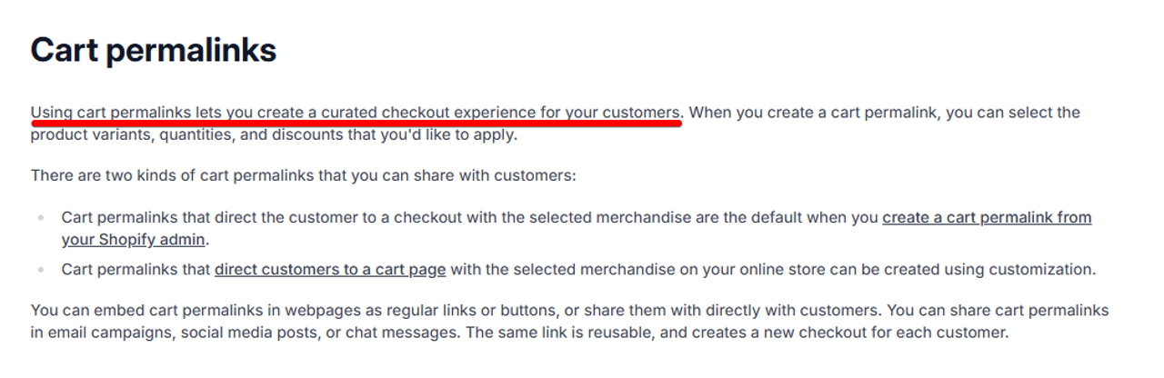Click the red-underlined sentence about curated checkout
Image resolution: width=1164 pixels, height=378 pixels.
[356, 113]
